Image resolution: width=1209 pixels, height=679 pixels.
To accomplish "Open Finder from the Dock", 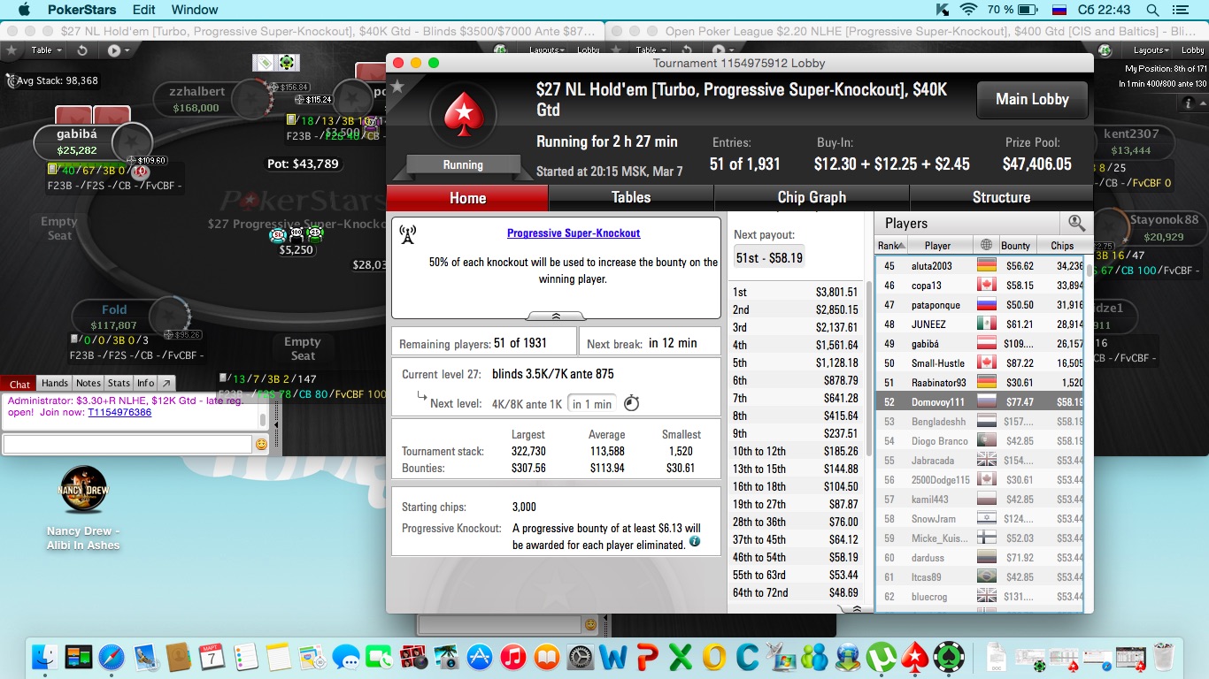I will coord(46,657).
